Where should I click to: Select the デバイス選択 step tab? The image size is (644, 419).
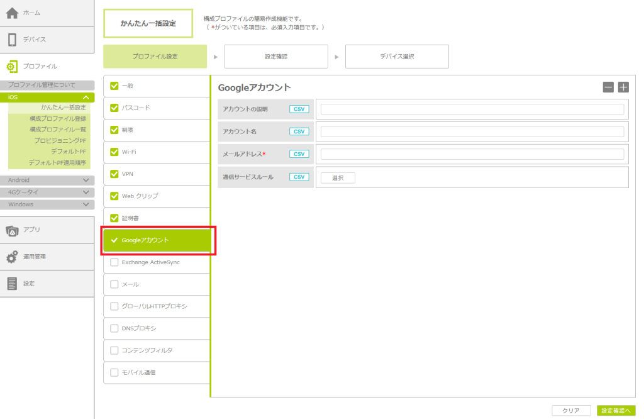tap(397, 57)
